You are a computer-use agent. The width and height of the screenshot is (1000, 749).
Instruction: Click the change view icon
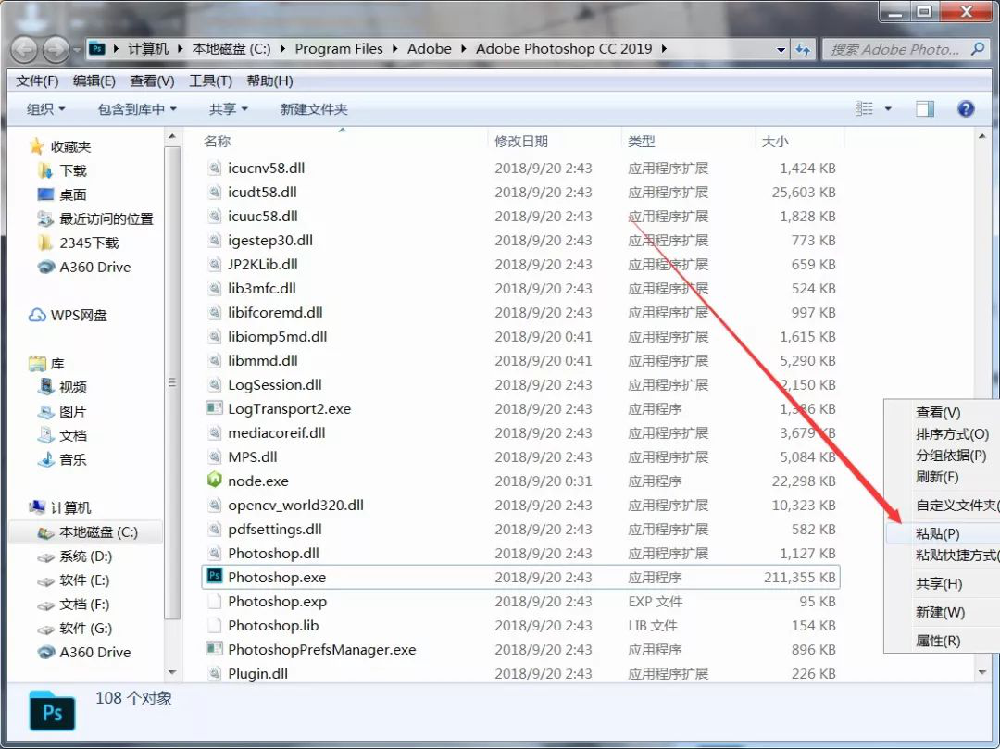(x=864, y=109)
